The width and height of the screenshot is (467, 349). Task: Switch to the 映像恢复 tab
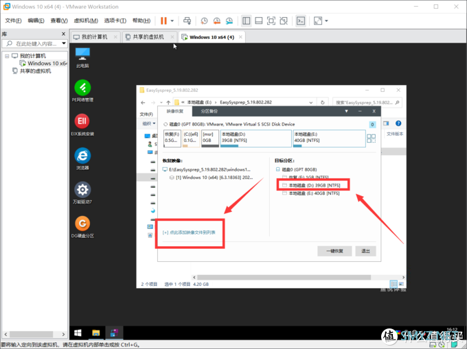pos(175,111)
